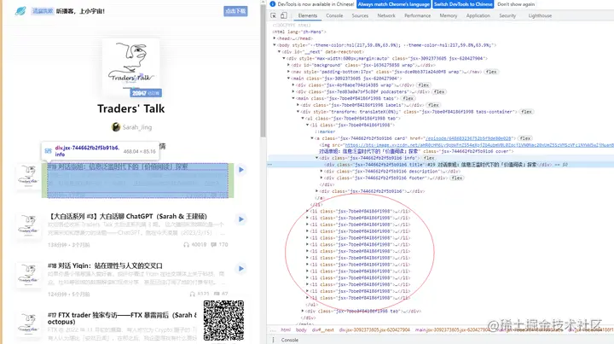Open the Traders' Talk podcast cover image

coord(130,65)
